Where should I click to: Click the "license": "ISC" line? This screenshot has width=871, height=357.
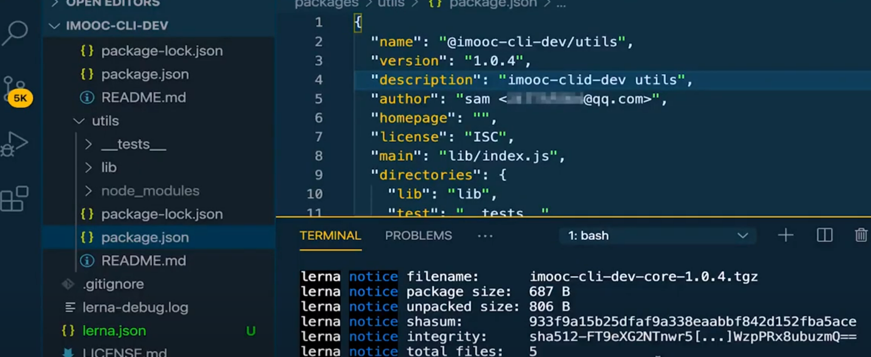click(x=442, y=137)
